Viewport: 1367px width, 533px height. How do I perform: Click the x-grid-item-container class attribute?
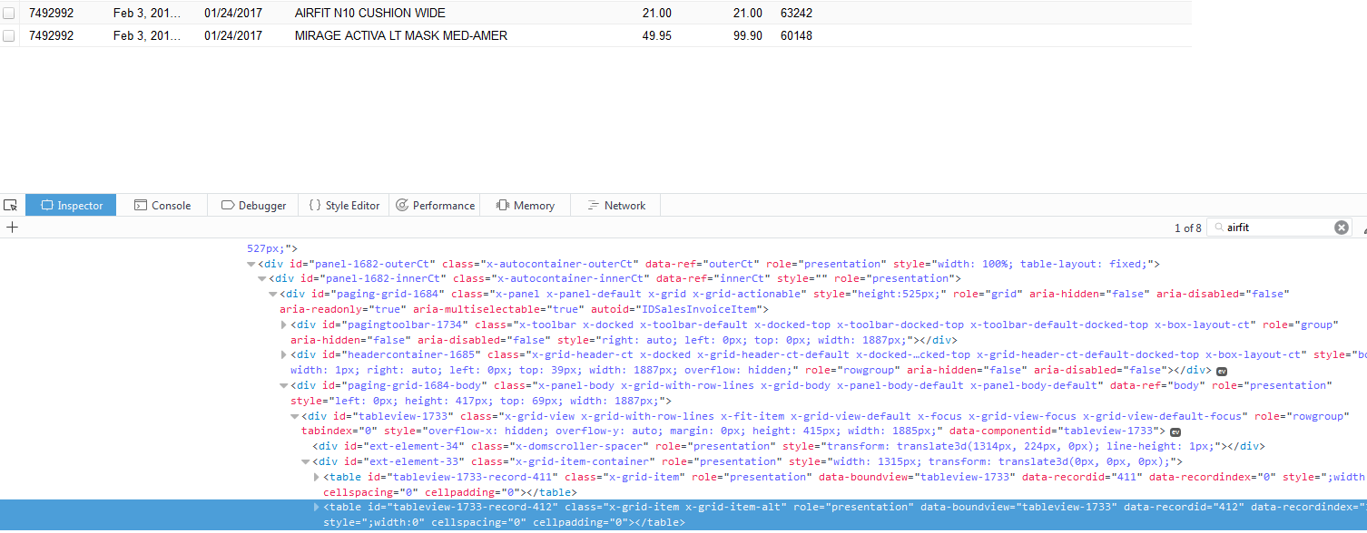click(x=560, y=461)
